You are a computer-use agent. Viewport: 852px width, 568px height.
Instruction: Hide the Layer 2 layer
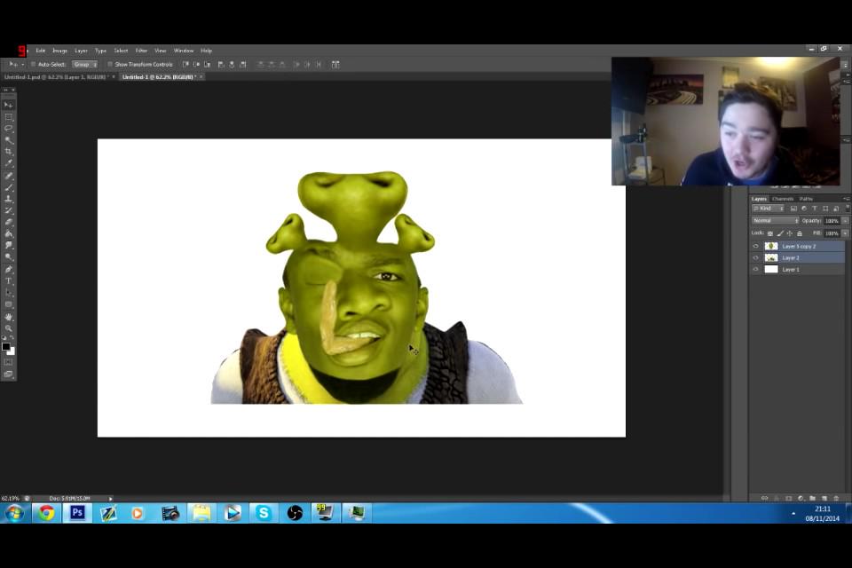click(x=755, y=257)
